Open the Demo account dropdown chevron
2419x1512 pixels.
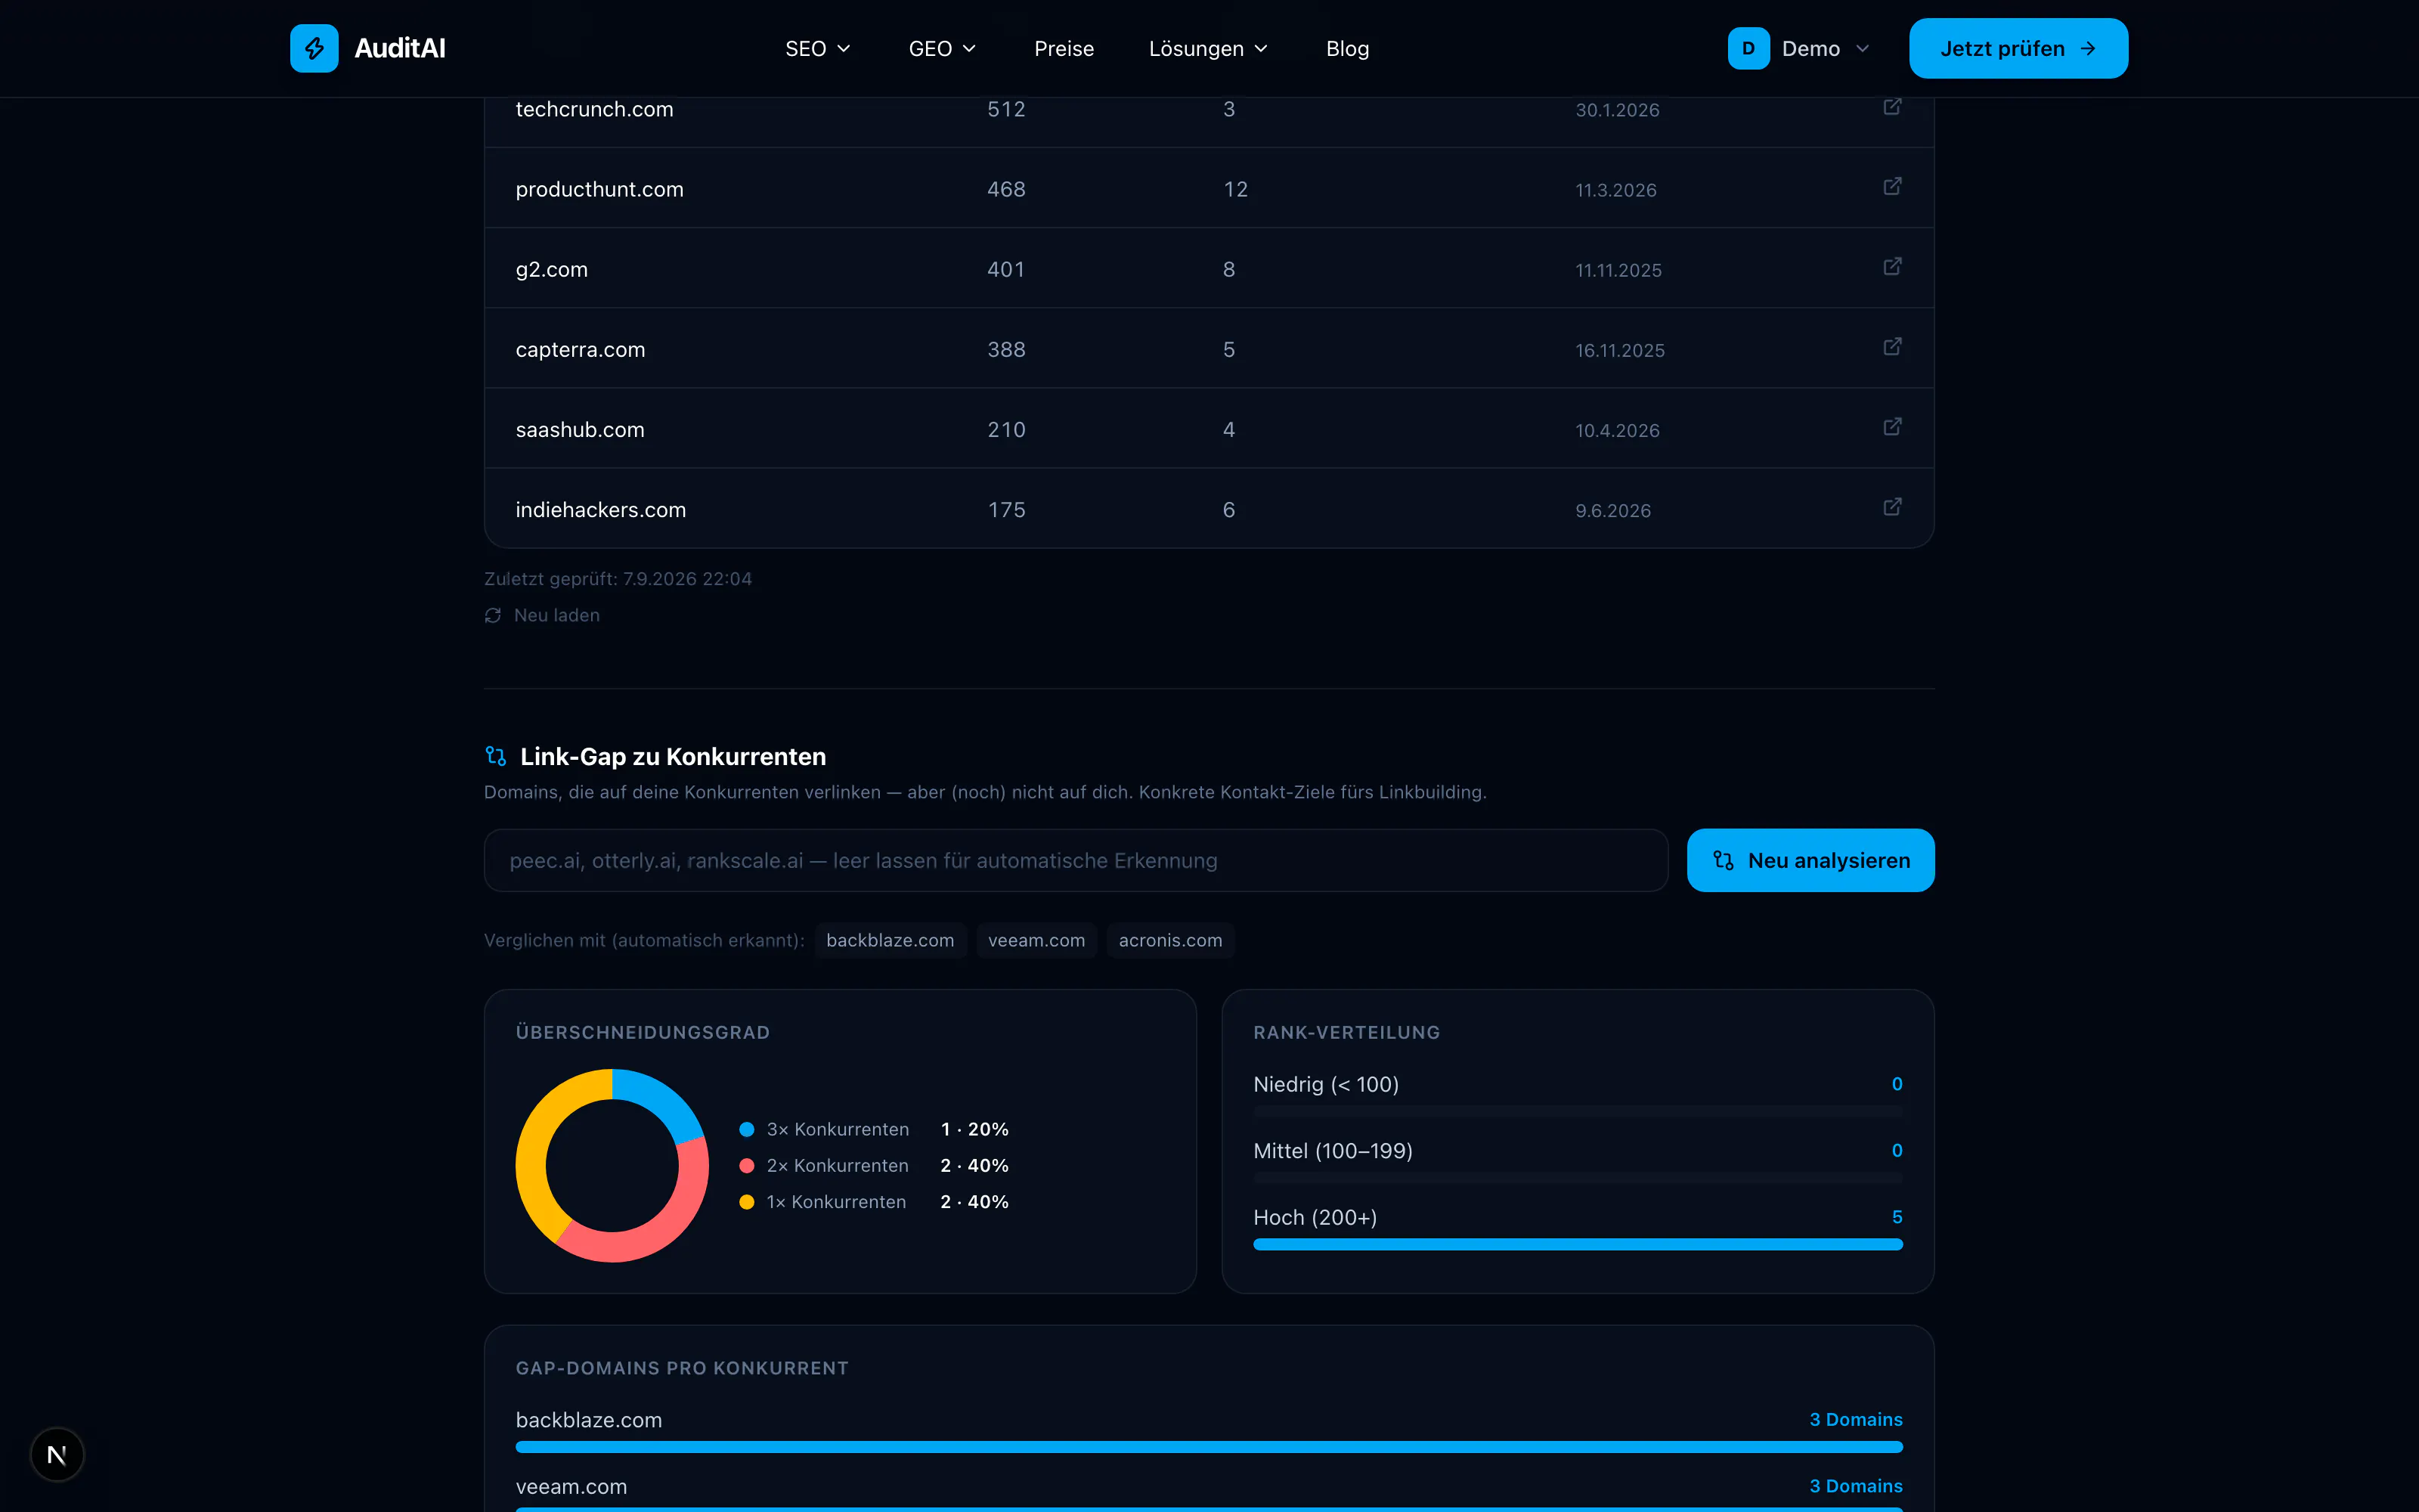click(1862, 48)
